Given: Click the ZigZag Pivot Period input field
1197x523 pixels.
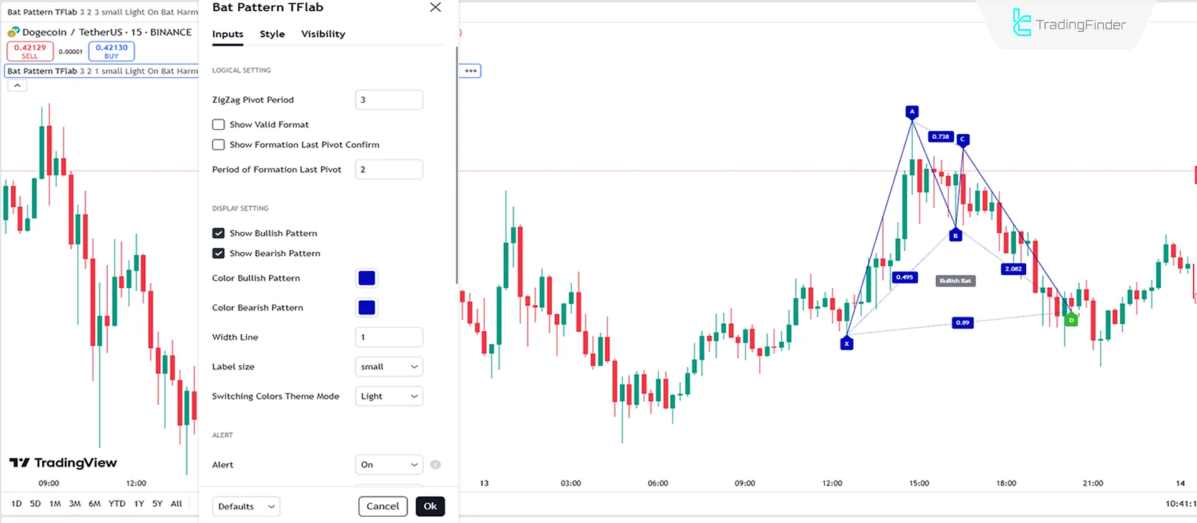Looking at the screenshot, I should click(x=388, y=100).
